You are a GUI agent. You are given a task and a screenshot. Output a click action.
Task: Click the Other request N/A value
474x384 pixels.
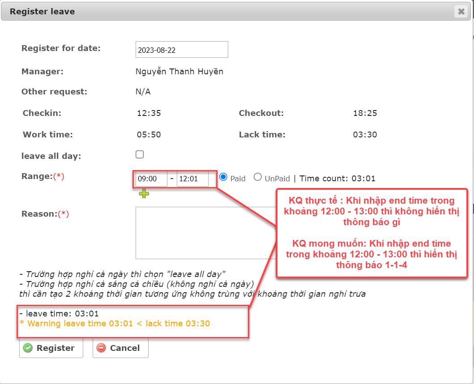pyautogui.click(x=143, y=92)
